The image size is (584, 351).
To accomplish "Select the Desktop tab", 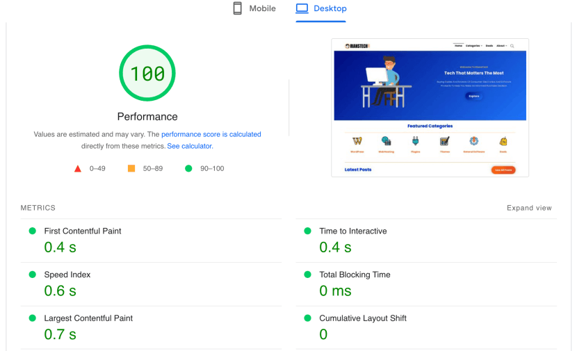I will [x=321, y=8].
